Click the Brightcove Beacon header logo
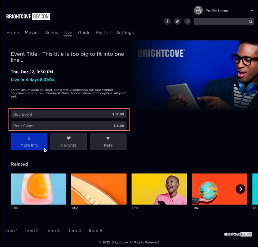The width and height of the screenshot is (258, 247). 28,16
